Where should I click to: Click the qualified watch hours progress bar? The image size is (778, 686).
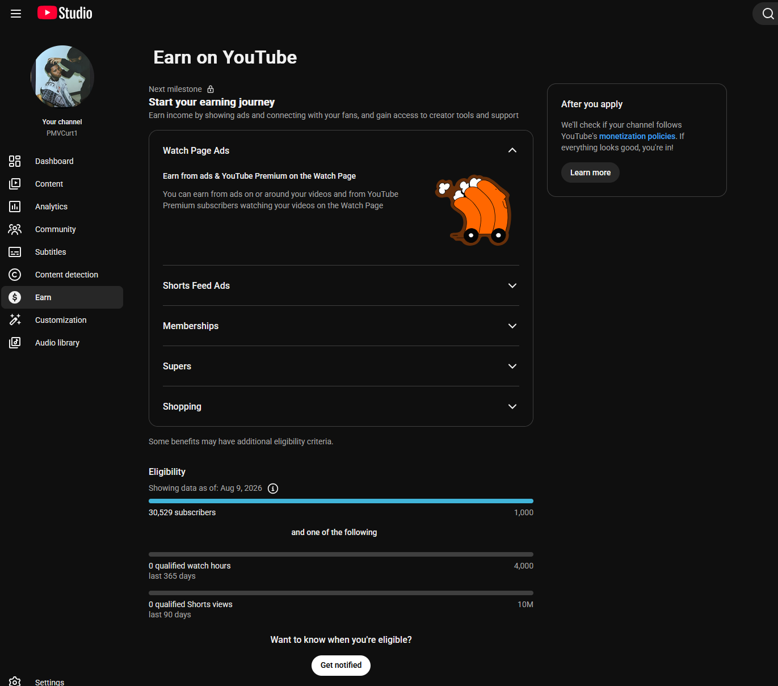pyautogui.click(x=341, y=554)
